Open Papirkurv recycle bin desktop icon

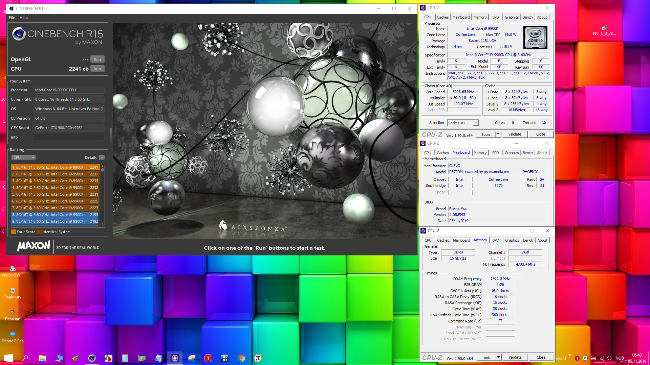pyautogui.click(x=13, y=293)
